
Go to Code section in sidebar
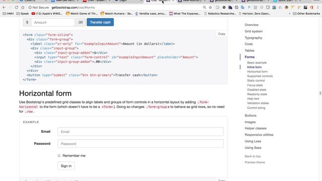(249, 44)
